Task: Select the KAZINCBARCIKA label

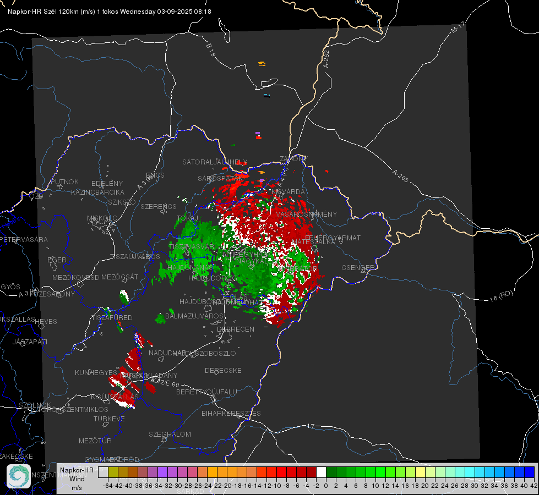Action: pos(97,192)
